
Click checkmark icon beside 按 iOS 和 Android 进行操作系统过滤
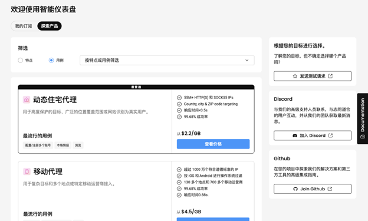pyautogui.click(x=179, y=176)
